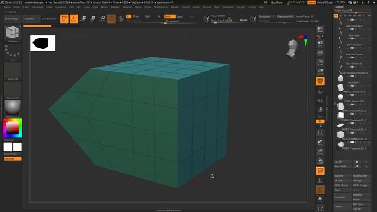
Task: Click the Zoom3D icon
Action: pyautogui.click(x=320, y=152)
